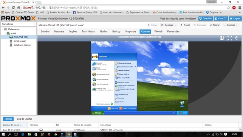Screen dimensions: 243x137
Task: Open definir acesso e padrões do programa
Action: coord(125,86)
